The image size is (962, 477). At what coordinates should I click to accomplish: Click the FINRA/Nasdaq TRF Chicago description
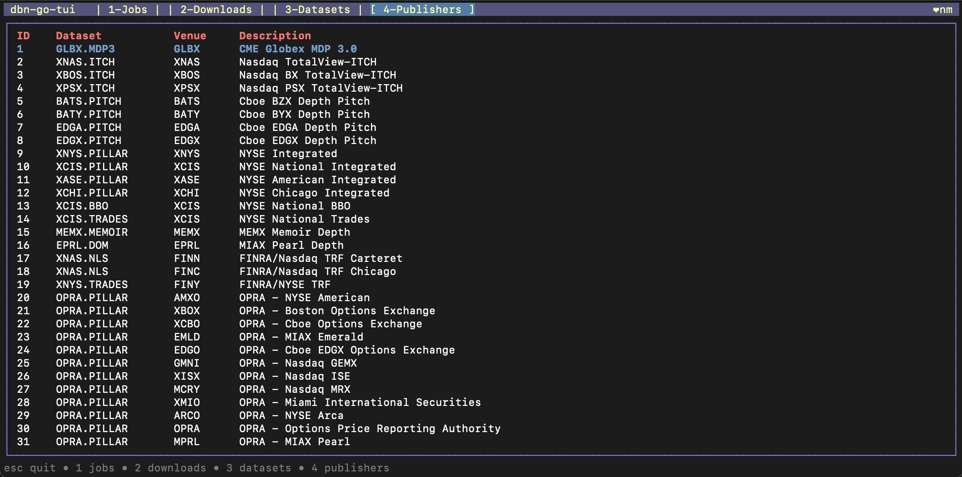317,271
